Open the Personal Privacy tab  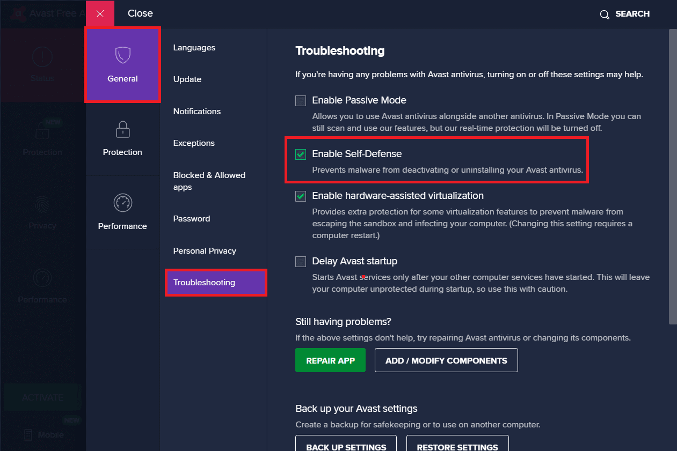point(205,251)
